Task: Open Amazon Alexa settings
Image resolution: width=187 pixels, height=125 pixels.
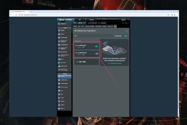Action: (64, 87)
